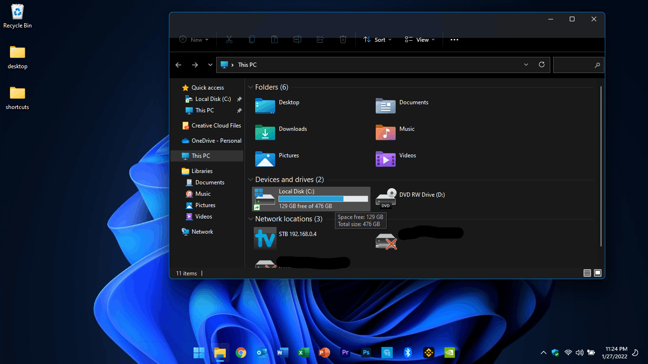Click the search box in File Explorer

point(579,65)
